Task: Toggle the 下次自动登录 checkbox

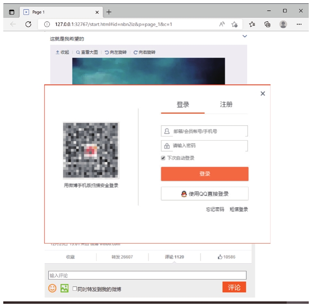Action: 163,158
